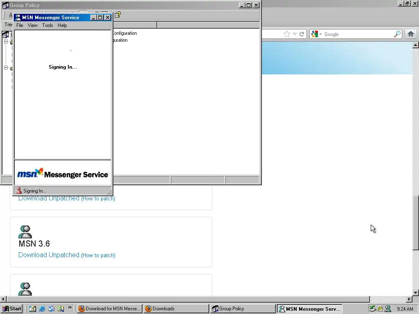Click the clock showing 9:24 AM
419x314 pixels.
coord(405,309)
